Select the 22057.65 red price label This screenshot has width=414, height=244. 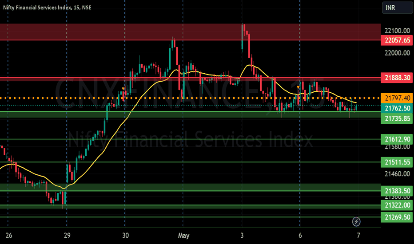(x=397, y=40)
